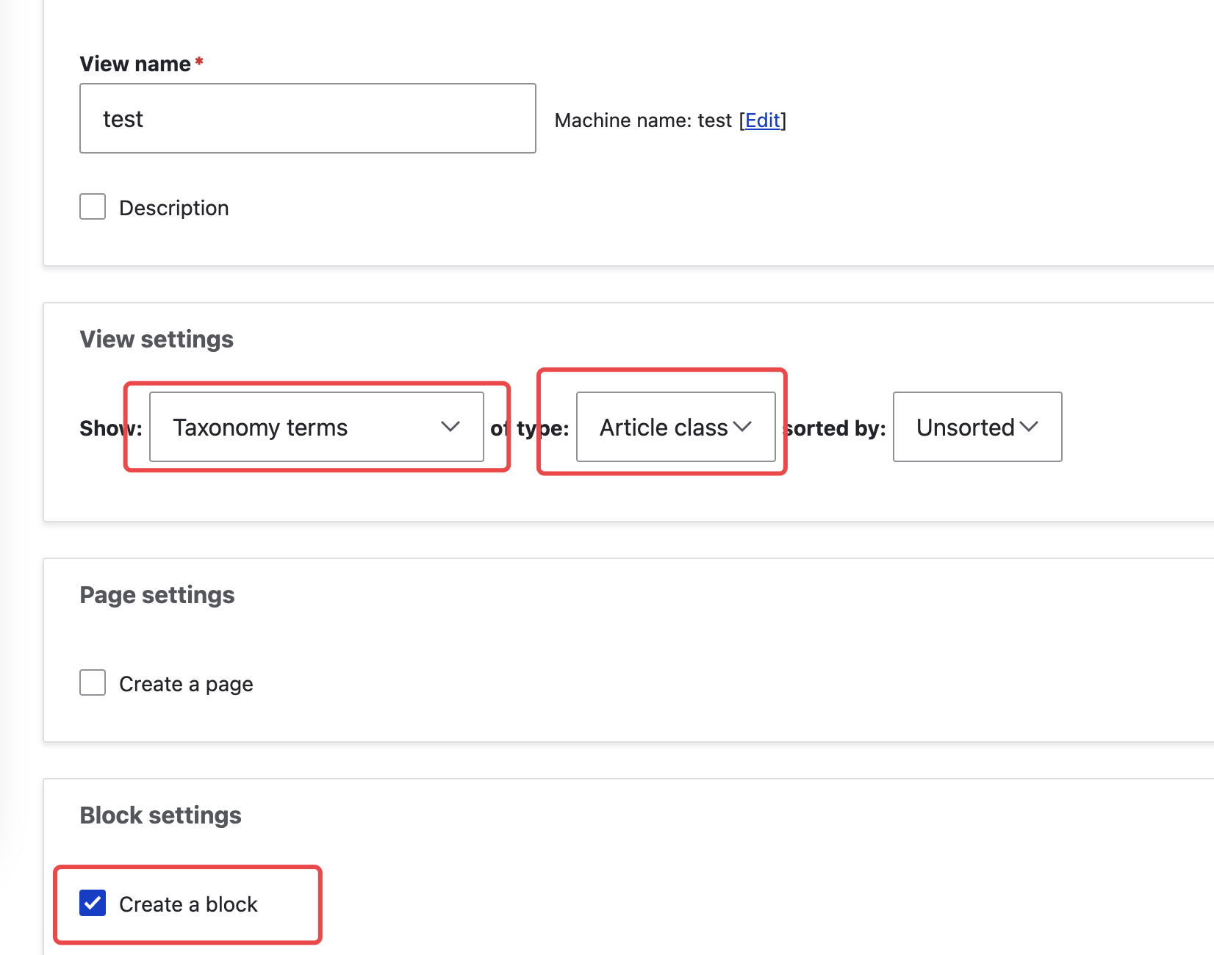Click the chevron arrow beside Article class
The image size is (1214, 955).
point(742,427)
